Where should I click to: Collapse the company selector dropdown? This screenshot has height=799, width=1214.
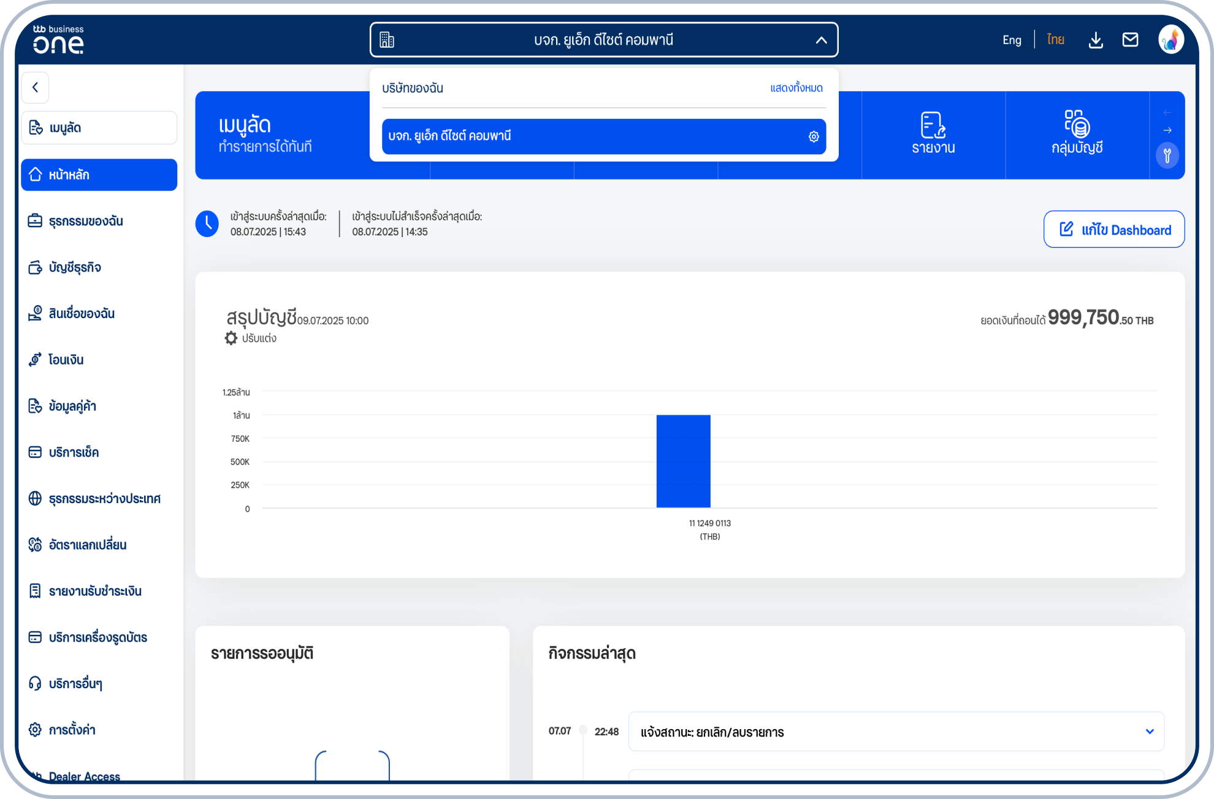pyautogui.click(x=821, y=40)
